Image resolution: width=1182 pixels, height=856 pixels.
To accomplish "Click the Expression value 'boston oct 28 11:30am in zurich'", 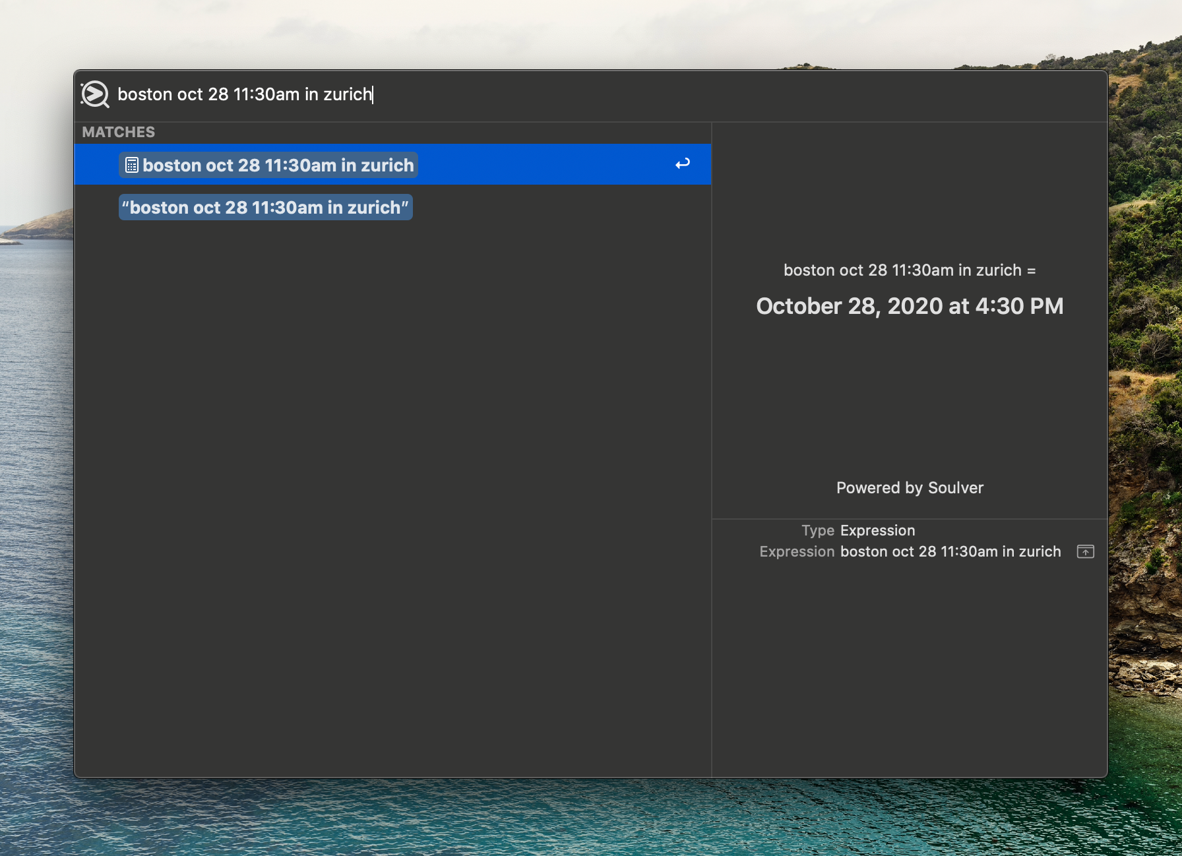I will pyautogui.click(x=950, y=552).
